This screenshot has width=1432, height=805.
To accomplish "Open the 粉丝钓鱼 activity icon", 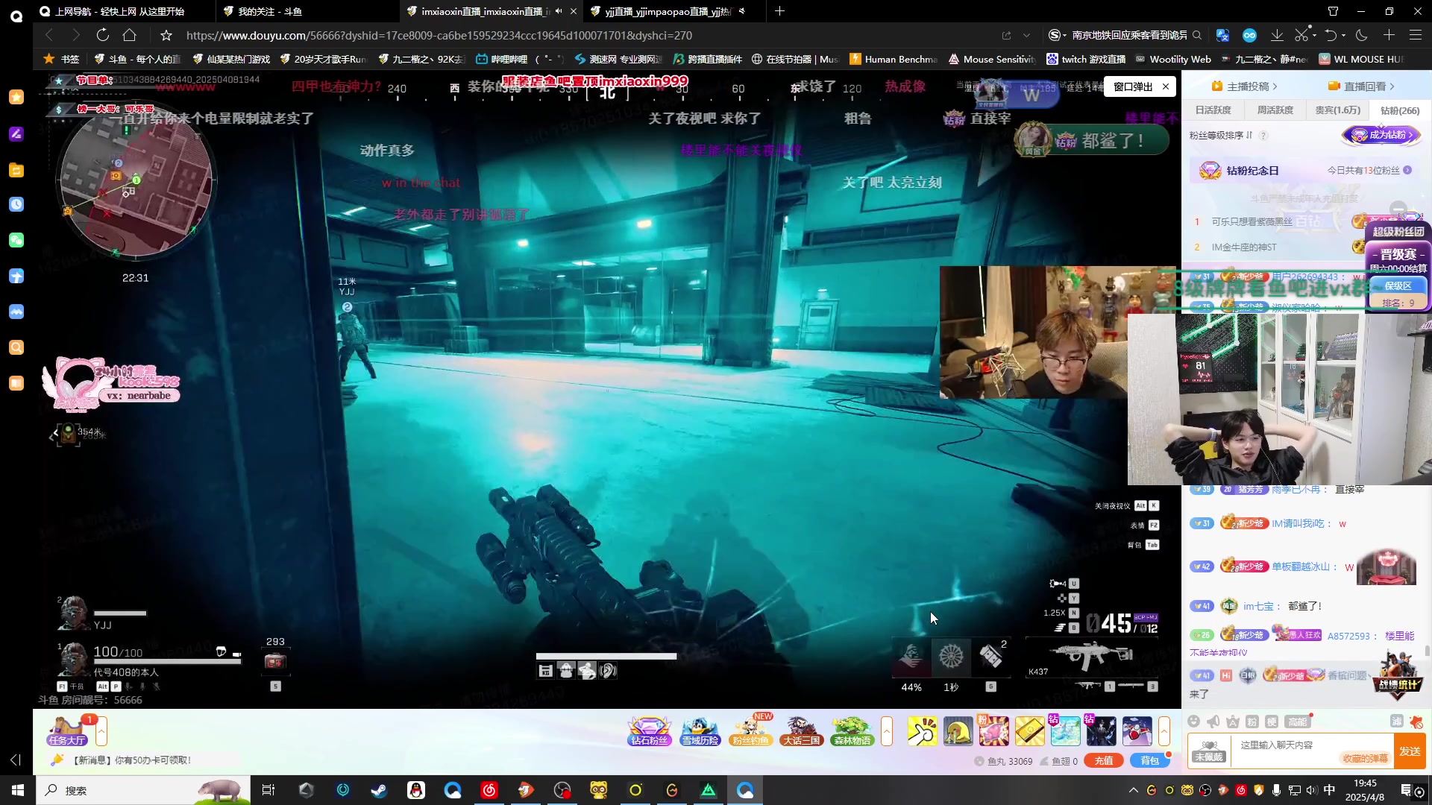I will point(750,731).
